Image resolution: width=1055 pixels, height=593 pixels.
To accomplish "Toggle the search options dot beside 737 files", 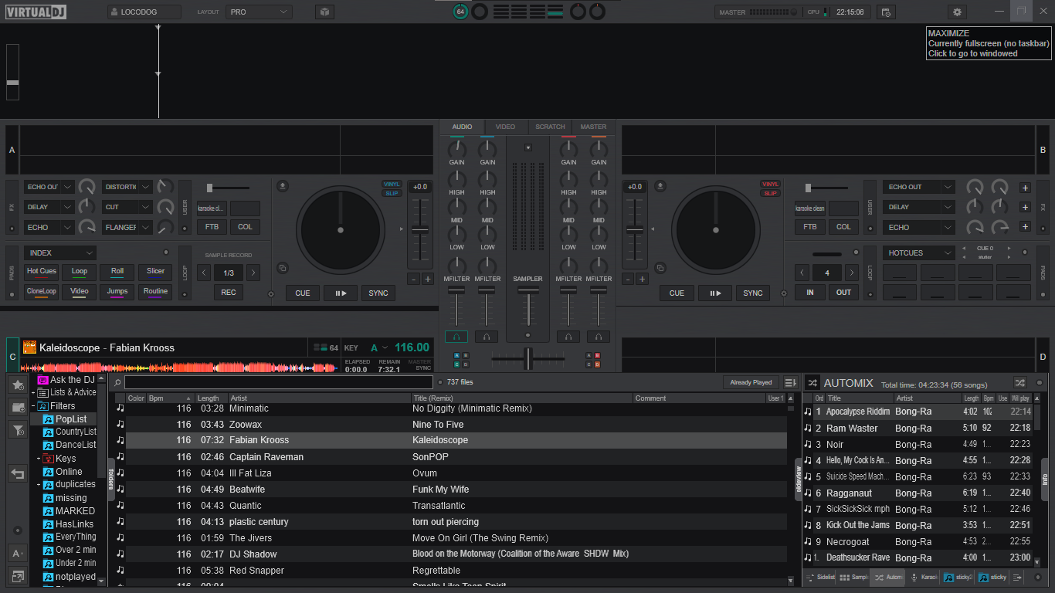I will [x=440, y=382].
